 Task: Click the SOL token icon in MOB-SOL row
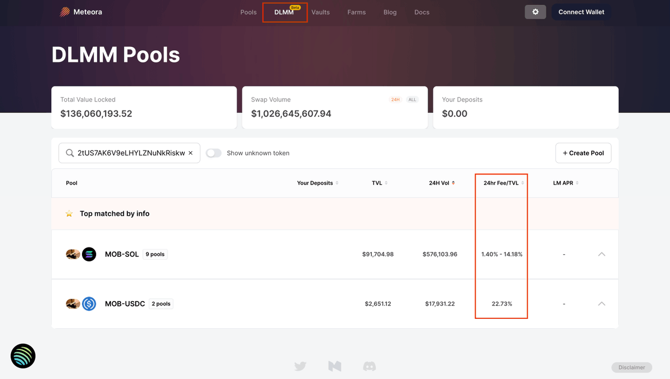tap(89, 254)
